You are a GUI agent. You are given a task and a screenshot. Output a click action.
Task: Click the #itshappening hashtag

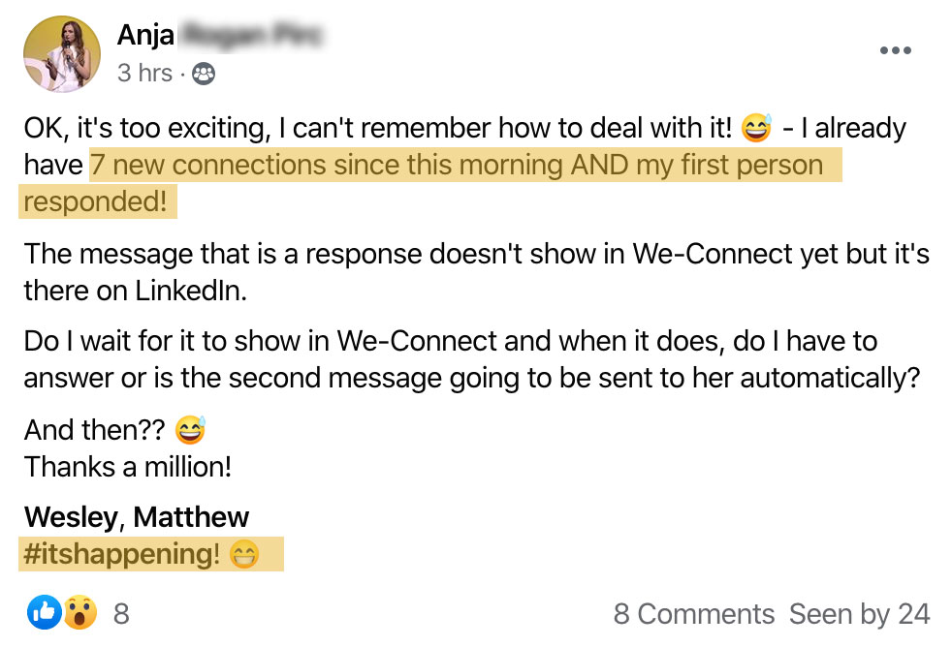click(122, 555)
